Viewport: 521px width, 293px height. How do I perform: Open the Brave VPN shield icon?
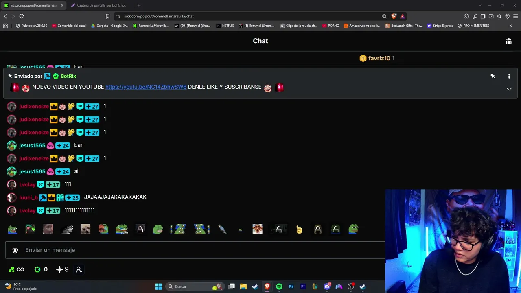(x=507, y=16)
